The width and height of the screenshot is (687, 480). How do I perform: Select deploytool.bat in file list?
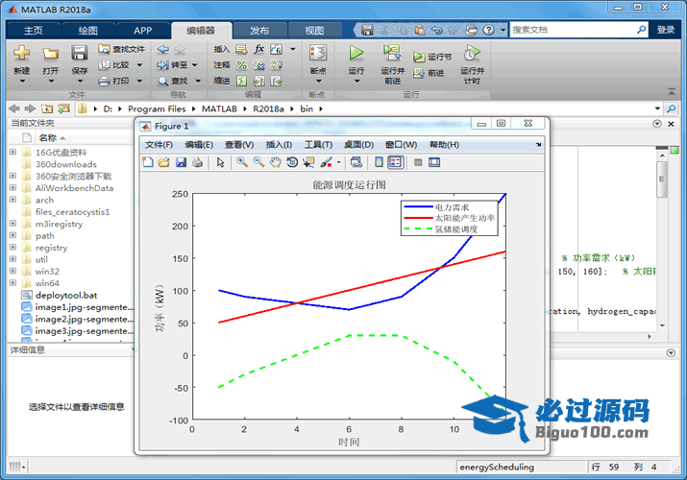click(66, 295)
